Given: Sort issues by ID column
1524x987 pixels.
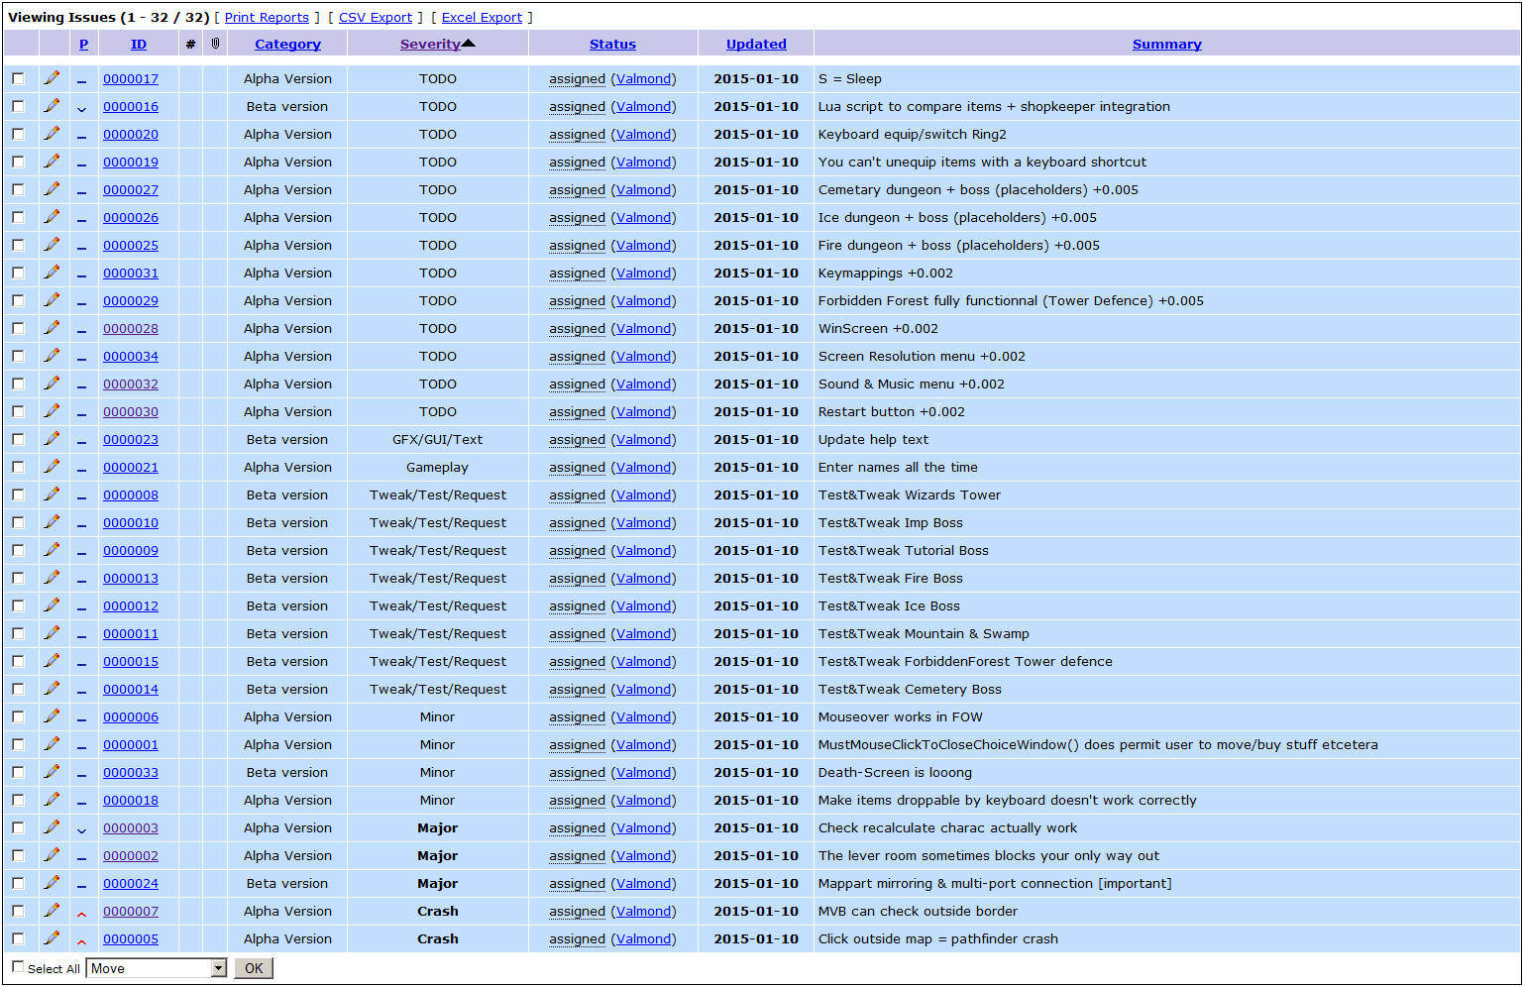Looking at the screenshot, I should (139, 44).
